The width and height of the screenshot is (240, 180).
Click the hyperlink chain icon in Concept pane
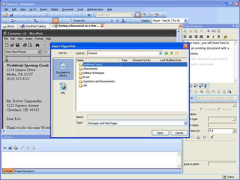click(x=5, y=148)
